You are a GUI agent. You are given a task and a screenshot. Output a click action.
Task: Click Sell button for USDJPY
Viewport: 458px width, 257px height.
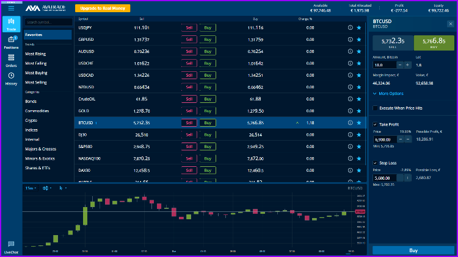pyautogui.click(x=189, y=27)
